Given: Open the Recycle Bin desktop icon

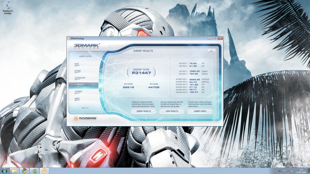Looking at the screenshot, I should (8, 8).
